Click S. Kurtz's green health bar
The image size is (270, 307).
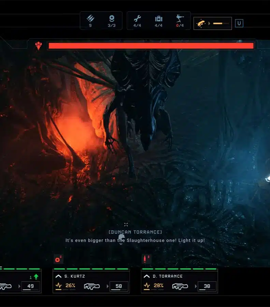pyautogui.click(x=91, y=269)
